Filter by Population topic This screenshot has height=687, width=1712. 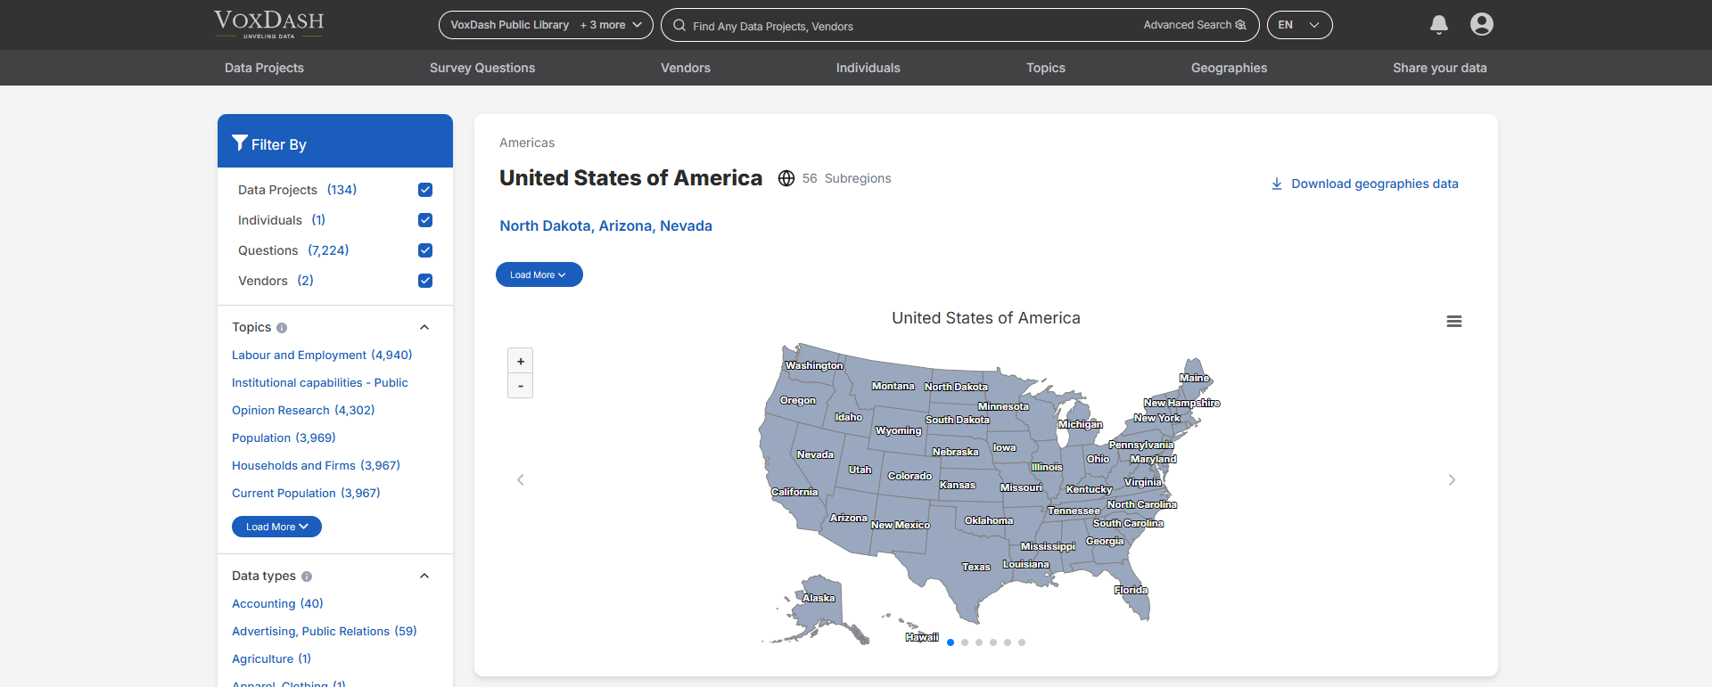coord(284,438)
